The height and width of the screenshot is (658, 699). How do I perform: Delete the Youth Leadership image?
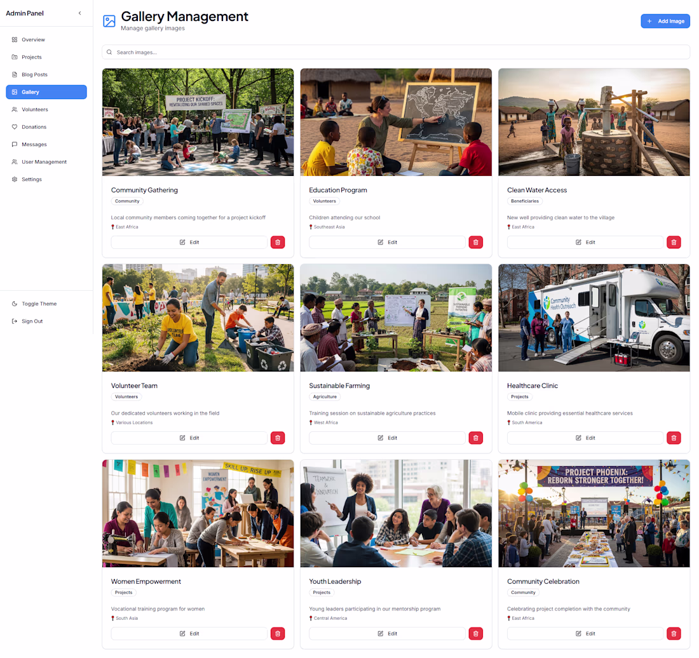476,633
